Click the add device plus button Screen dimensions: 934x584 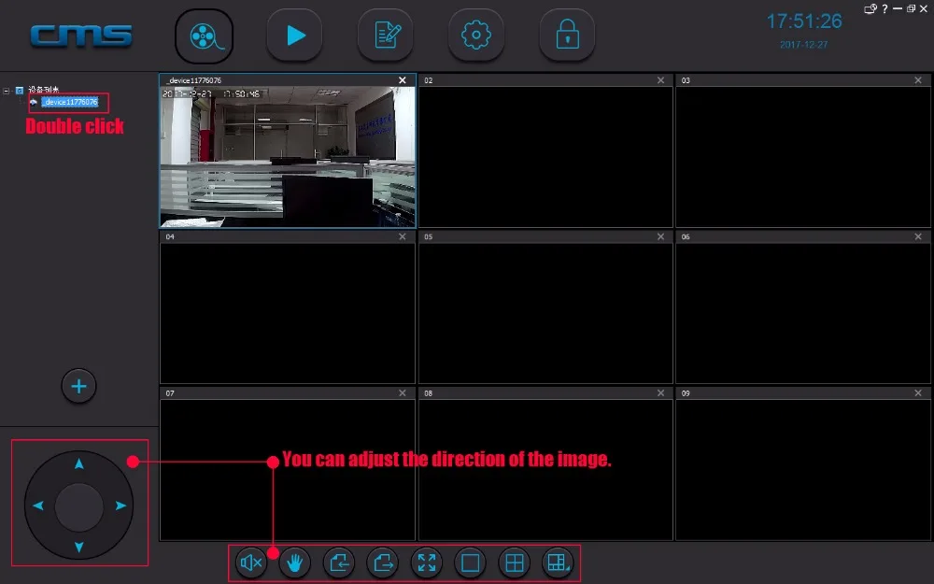78,386
